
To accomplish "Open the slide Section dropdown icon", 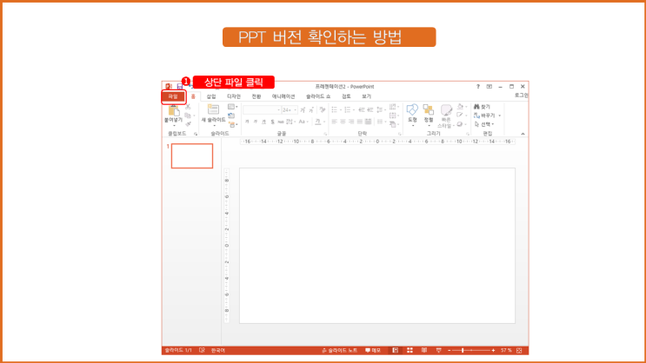I will pos(232,124).
